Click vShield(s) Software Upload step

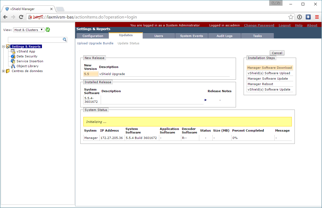click(x=270, y=73)
